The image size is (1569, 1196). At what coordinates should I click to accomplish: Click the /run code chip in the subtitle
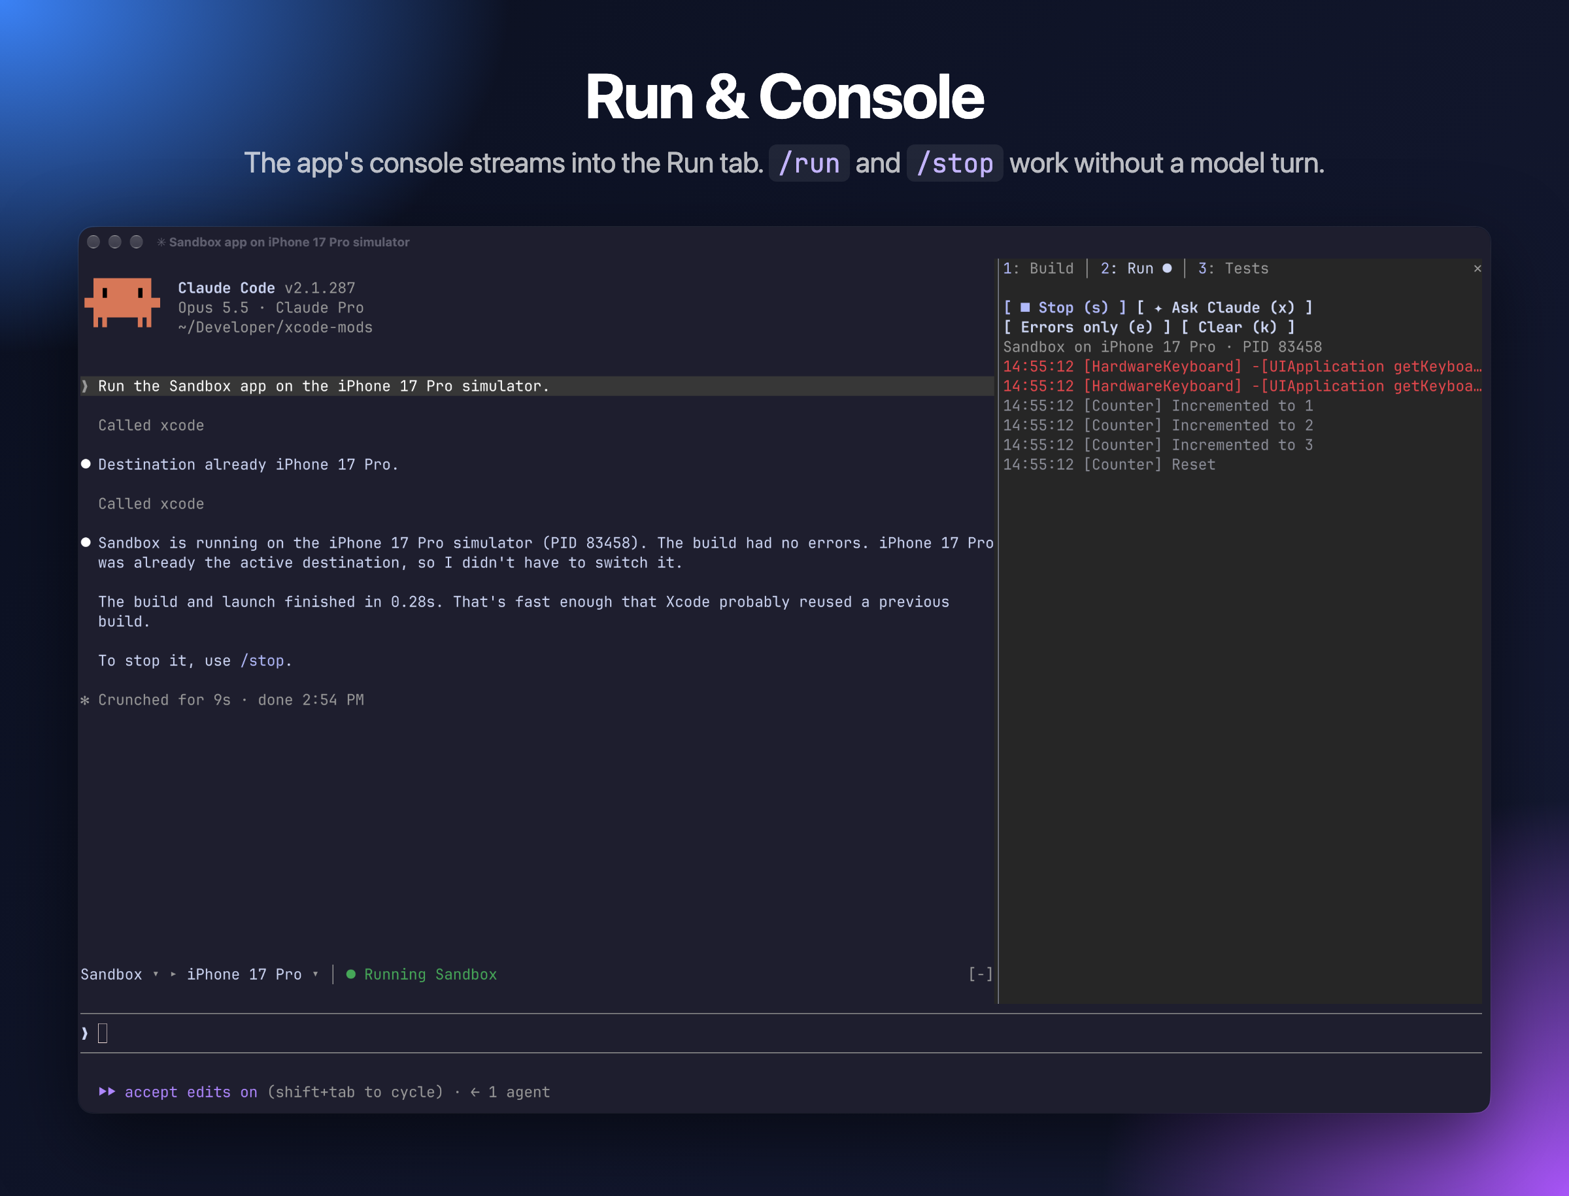coord(809,163)
